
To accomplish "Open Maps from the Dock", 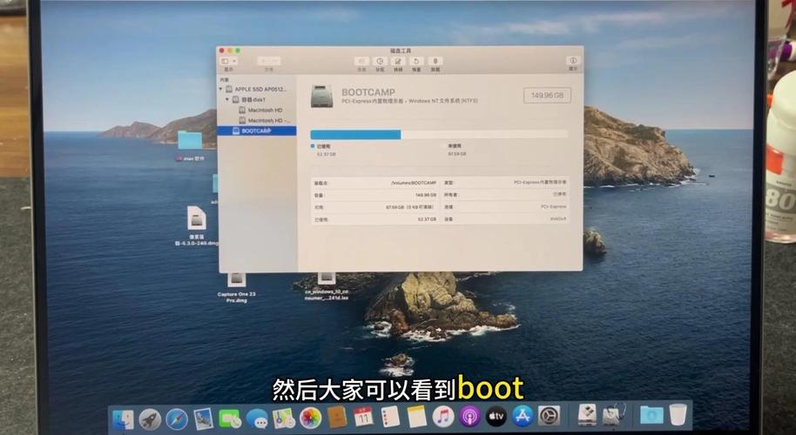I will (x=283, y=418).
